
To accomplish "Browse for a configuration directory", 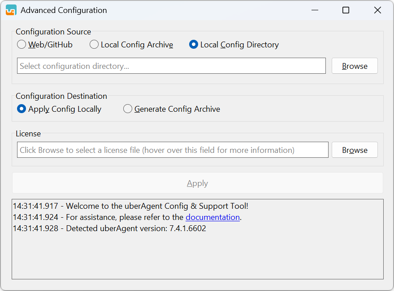I will 354,66.
